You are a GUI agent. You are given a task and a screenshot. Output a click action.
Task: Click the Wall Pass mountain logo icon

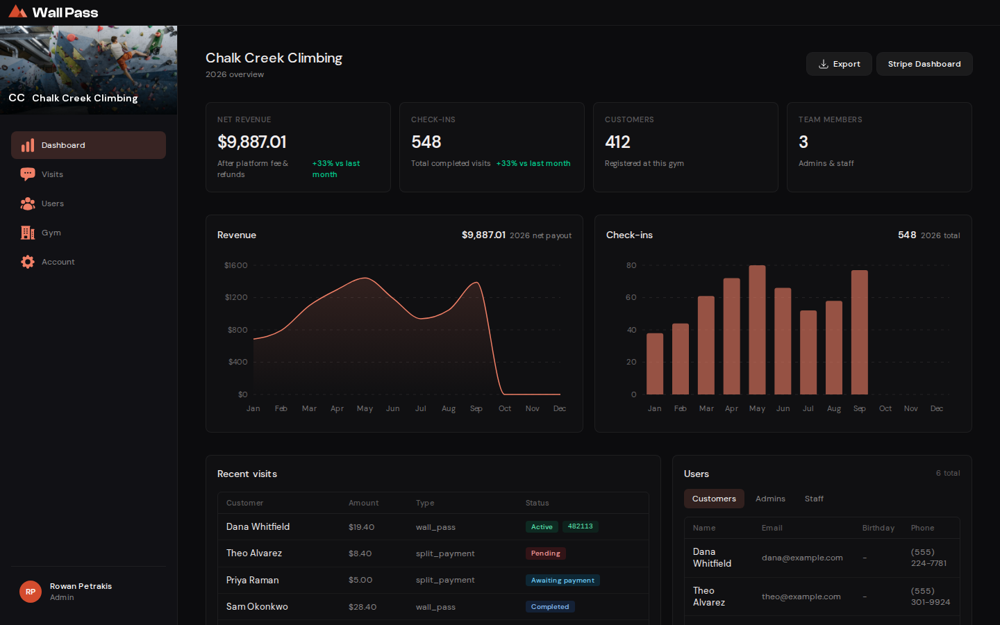point(17,12)
